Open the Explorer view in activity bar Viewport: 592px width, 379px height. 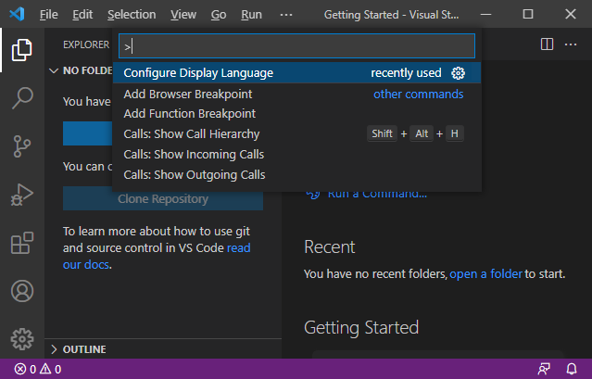pyautogui.click(x=21, y=50)
